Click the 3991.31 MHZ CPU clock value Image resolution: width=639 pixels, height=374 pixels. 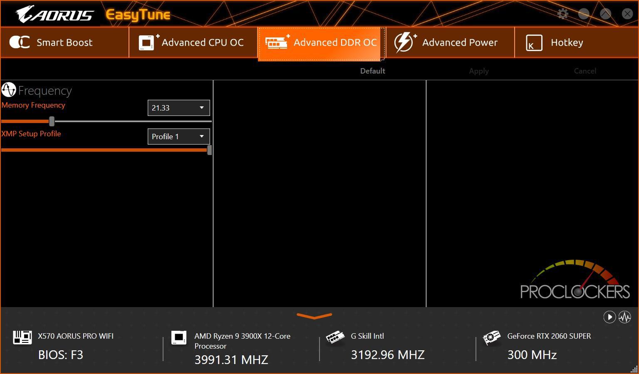coord(231,360)
